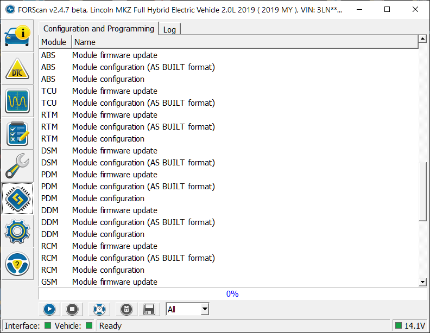The height and width of the screenshot is (333, 430).
Task: Click the 0% progress bar
Action: pyautogui.click(x=232, y=294)
